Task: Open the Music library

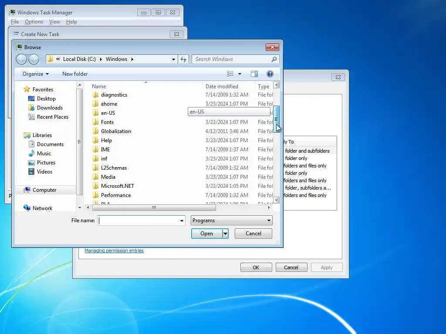Action: tap(44, 154)
